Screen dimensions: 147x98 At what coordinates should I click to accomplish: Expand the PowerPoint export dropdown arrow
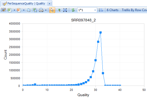coord(24,10)
